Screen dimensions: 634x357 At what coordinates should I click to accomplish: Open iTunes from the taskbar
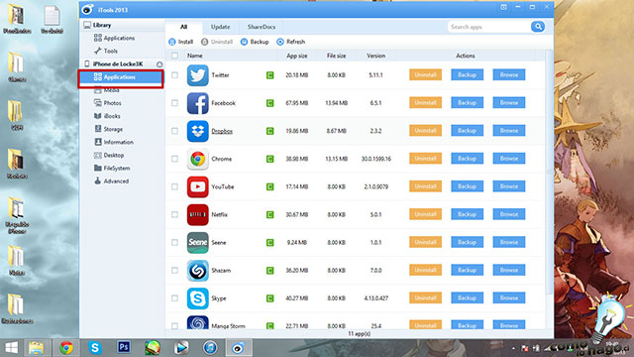tap(210, 348)
